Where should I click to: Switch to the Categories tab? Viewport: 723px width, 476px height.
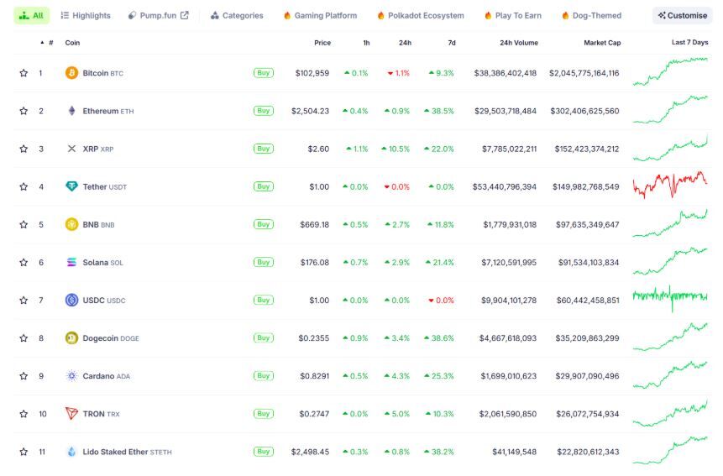237,15
